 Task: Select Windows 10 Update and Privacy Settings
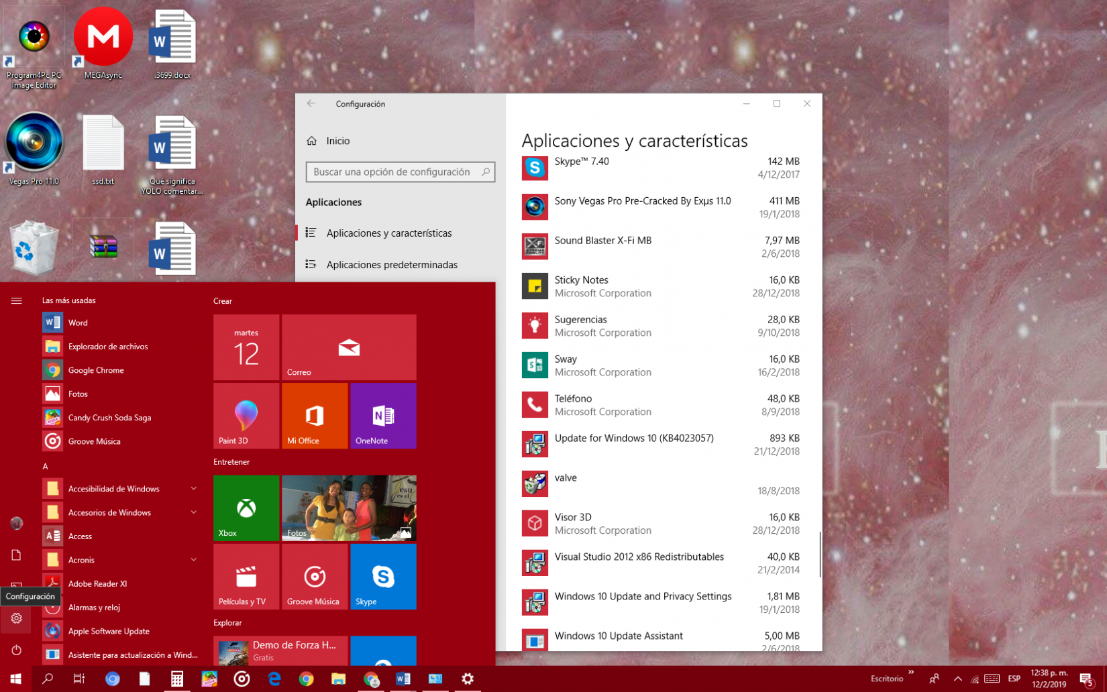point(662,603)
